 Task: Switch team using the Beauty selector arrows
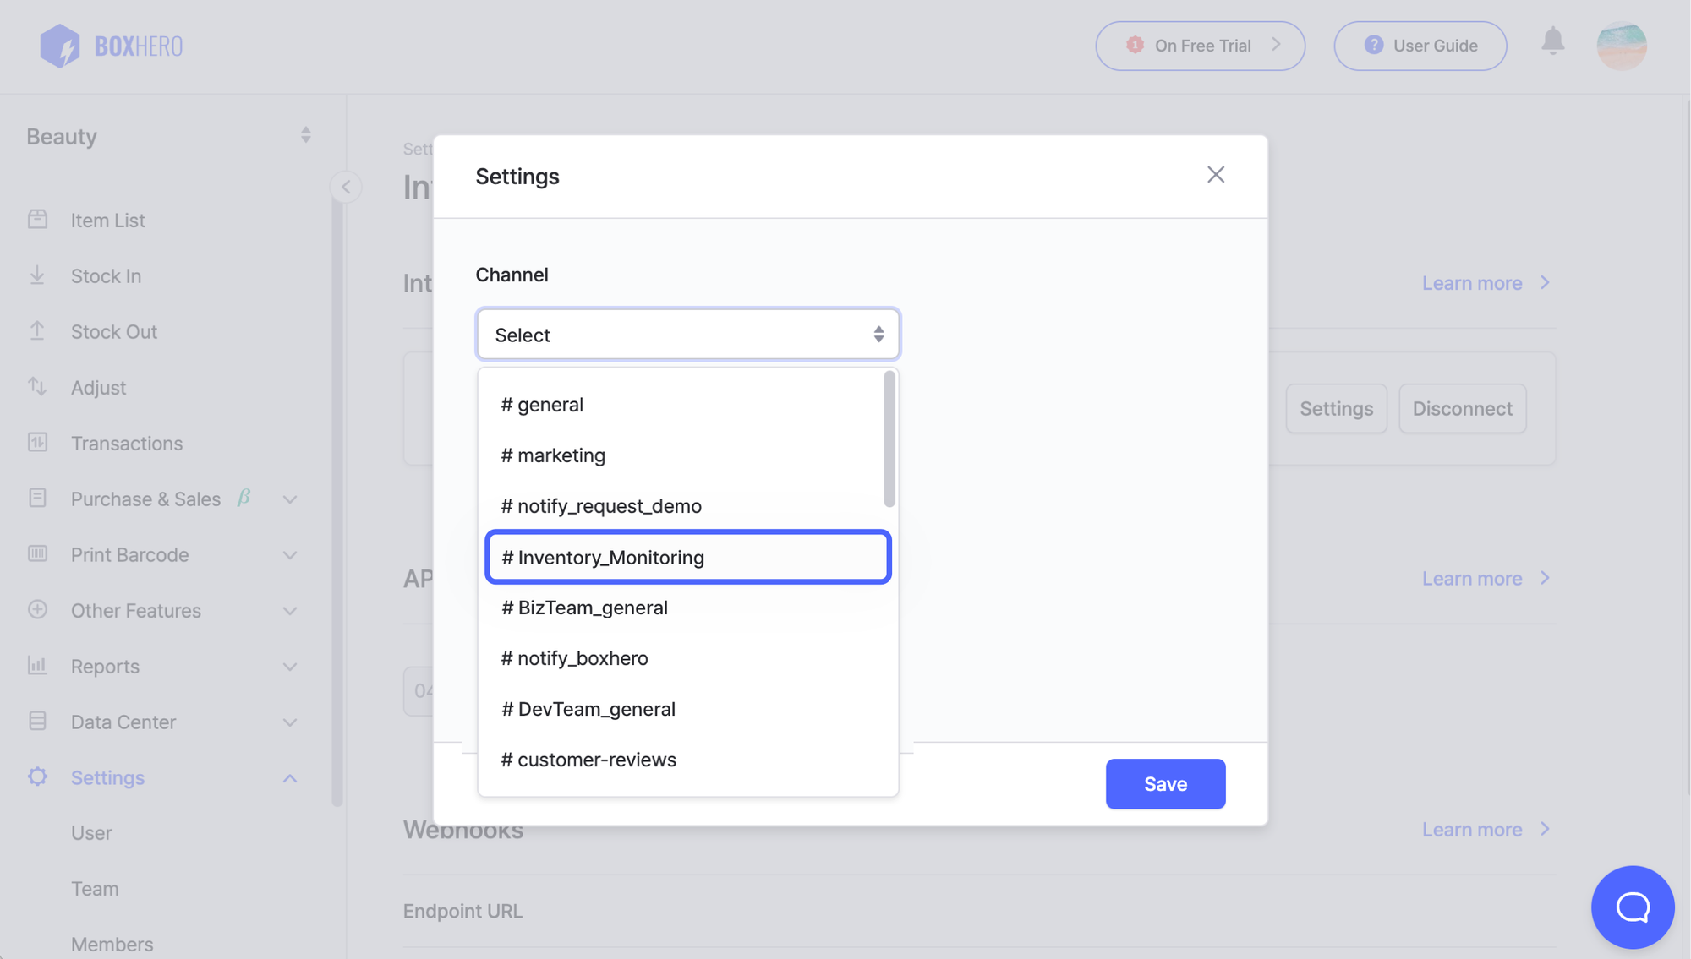click(x=305, y=135)
